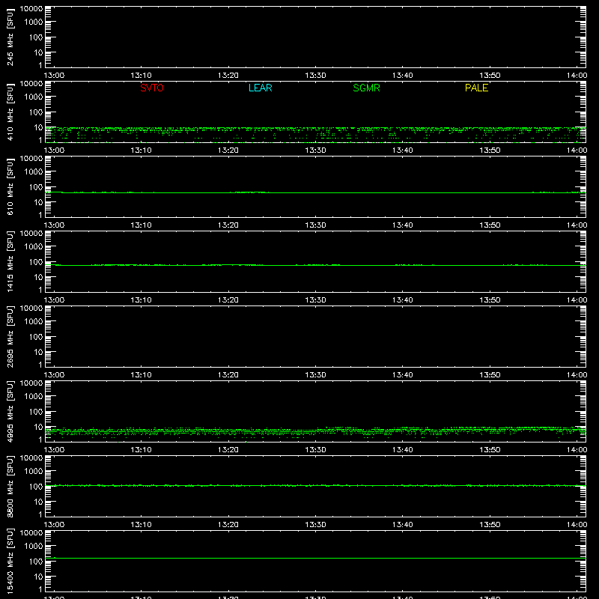Click 14:00 time label below 8800 MHz plot
The image size is (599, 599).
(577, 525)
